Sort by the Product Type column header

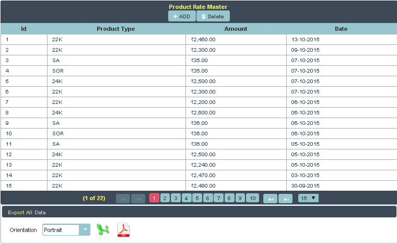click(116, 29)
